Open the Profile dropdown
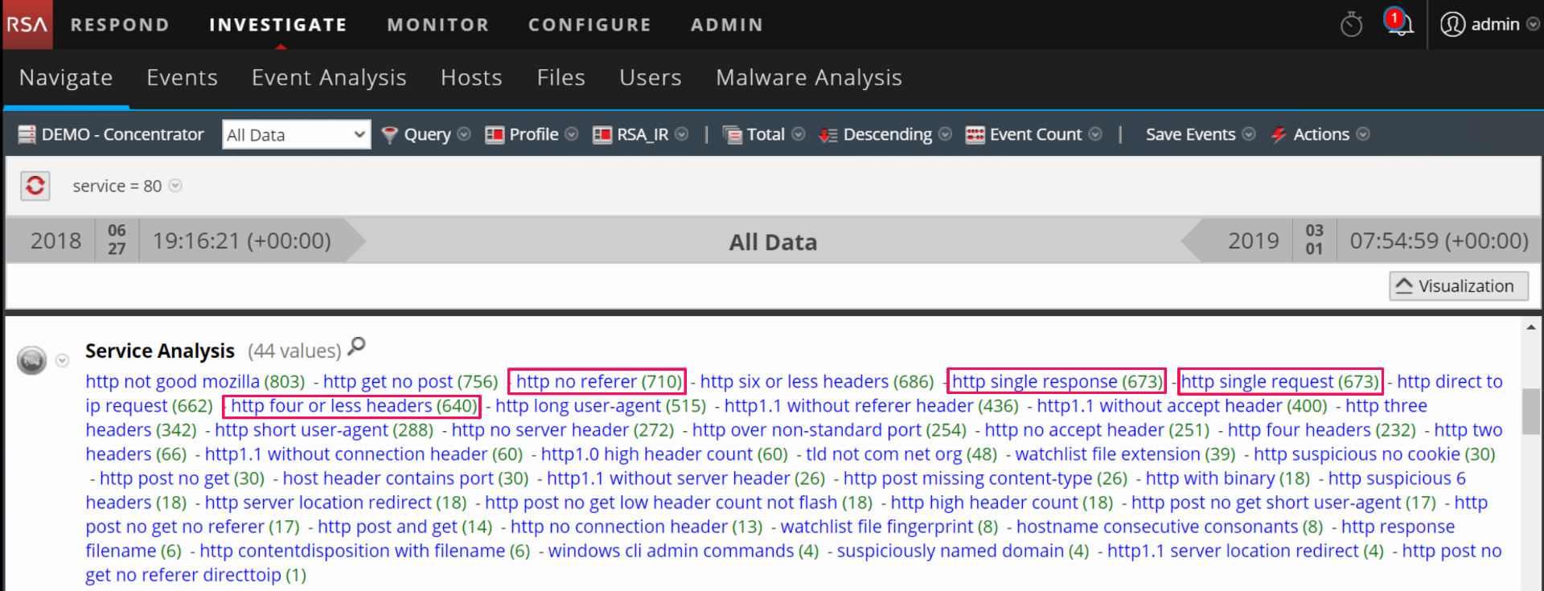The height and width of the screenshot is (591, 1544). point(532,134)
